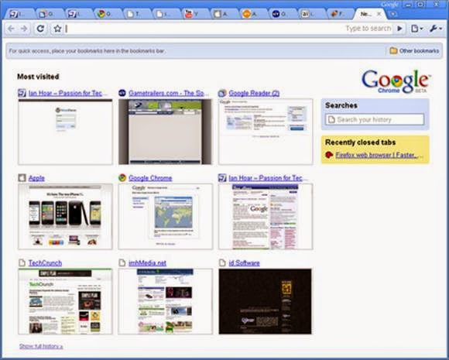Click Google Chrome world map thumbnail

click(x=165, y=217)
